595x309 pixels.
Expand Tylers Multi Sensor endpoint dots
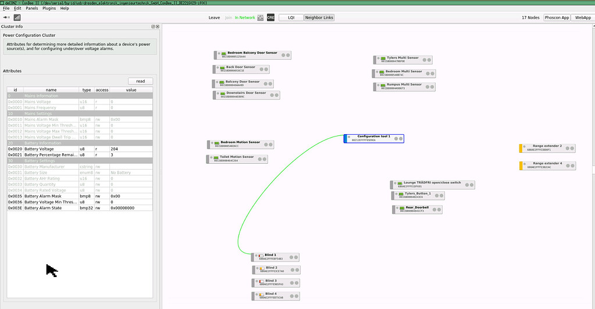point(426,60)
